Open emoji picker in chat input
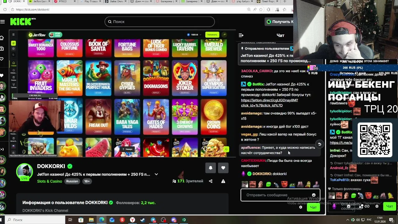398x224 pixels. point(313,195)
